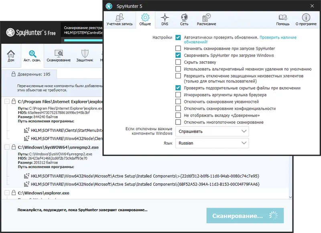Click Путь: C:\Windows\SysWOW64\unregmp2.exe line
321x233 pixels.
coord(55,154)
